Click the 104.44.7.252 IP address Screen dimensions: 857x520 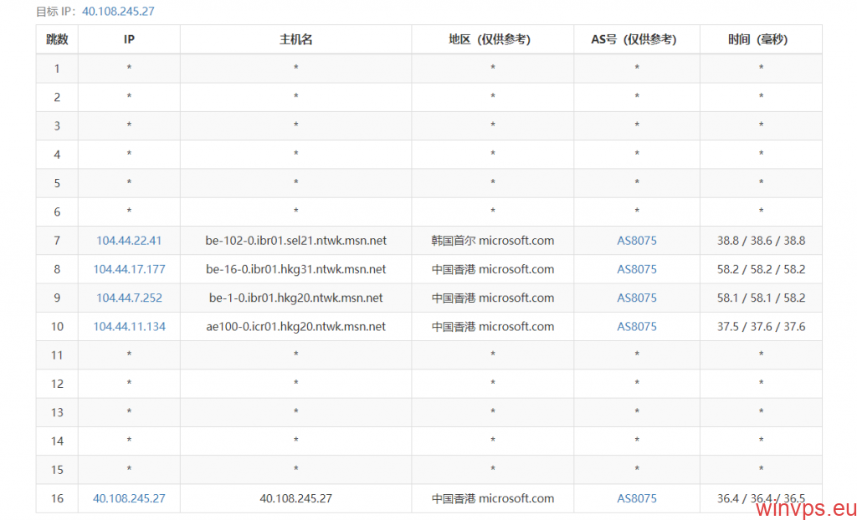pos(129,298)
